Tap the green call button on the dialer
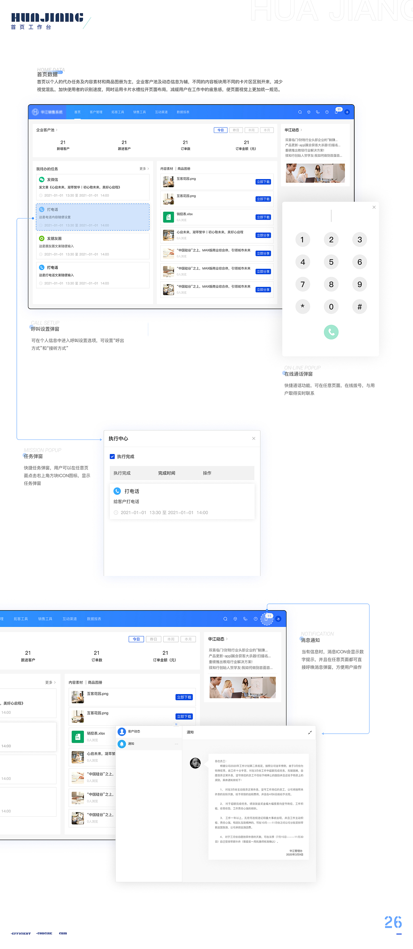 coord(331,332)
